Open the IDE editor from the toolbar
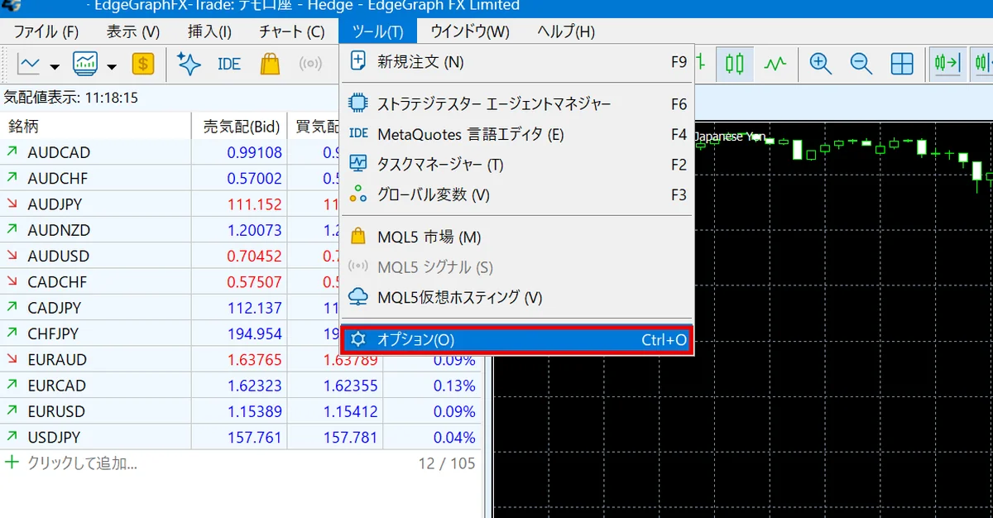 point(229,64)
